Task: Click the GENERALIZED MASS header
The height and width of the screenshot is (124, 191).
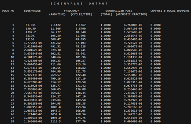Action: click(x=119, y=11)
